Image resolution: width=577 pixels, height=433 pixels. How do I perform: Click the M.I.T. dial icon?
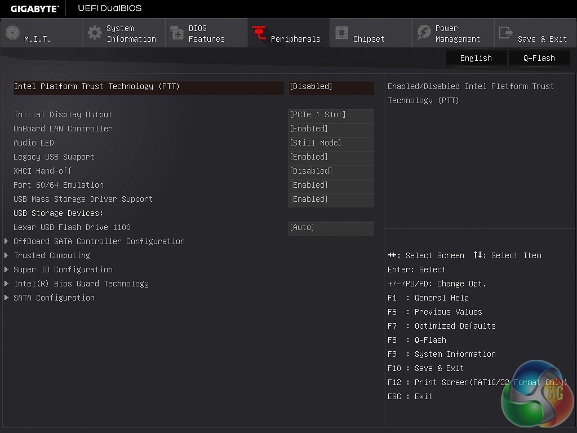coord(12,33)
